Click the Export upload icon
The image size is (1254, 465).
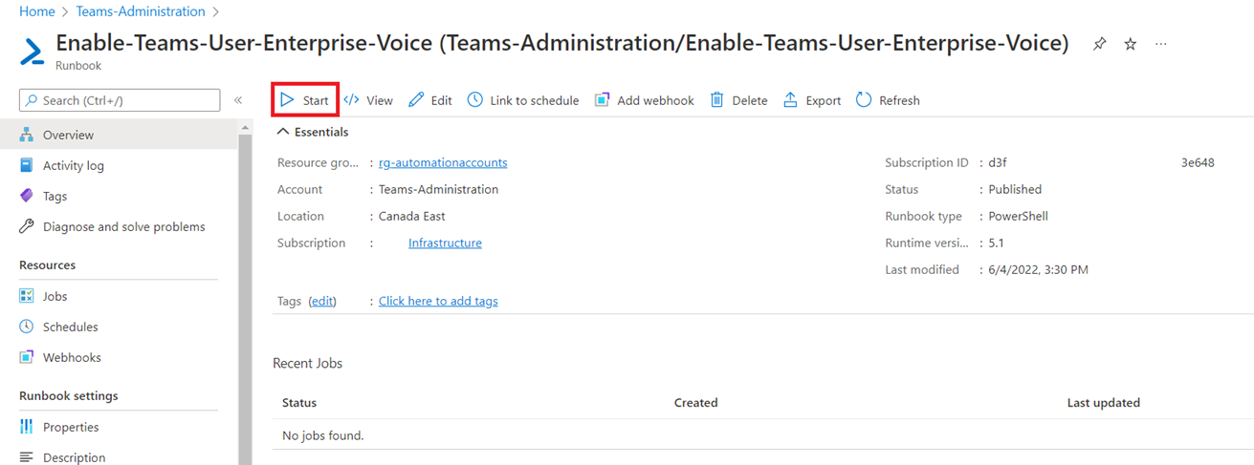pyautogui.click(x=790, y=100)
